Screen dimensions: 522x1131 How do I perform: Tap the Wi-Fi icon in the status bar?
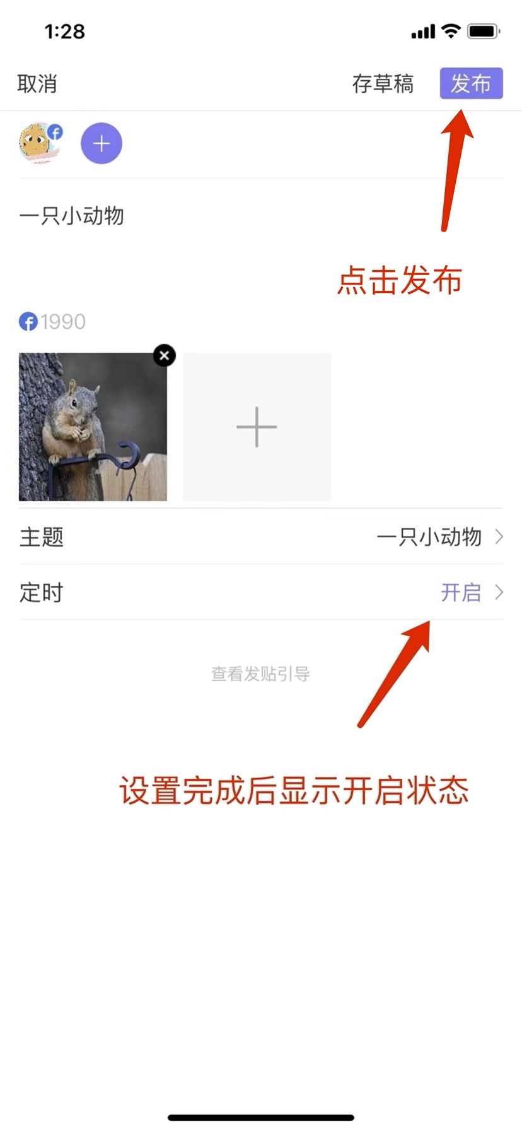point(451,31)
